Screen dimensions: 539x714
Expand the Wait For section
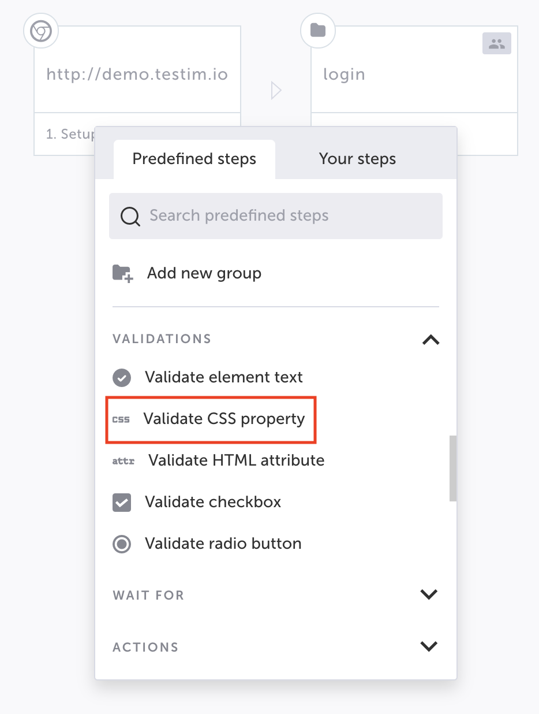[429, 594]
